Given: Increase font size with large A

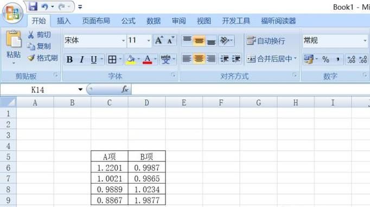Looking at the screenshot, I should point(159,40).
